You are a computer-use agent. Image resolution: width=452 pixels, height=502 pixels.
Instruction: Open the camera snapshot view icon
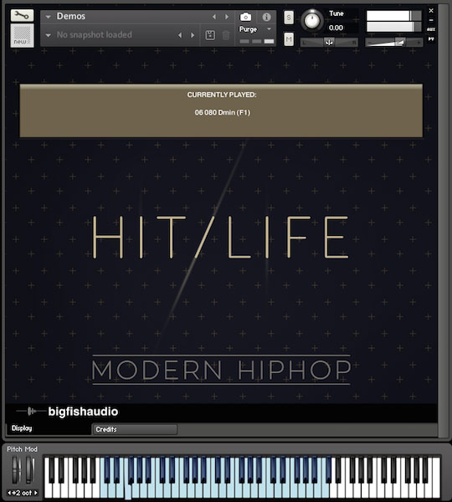246,17
